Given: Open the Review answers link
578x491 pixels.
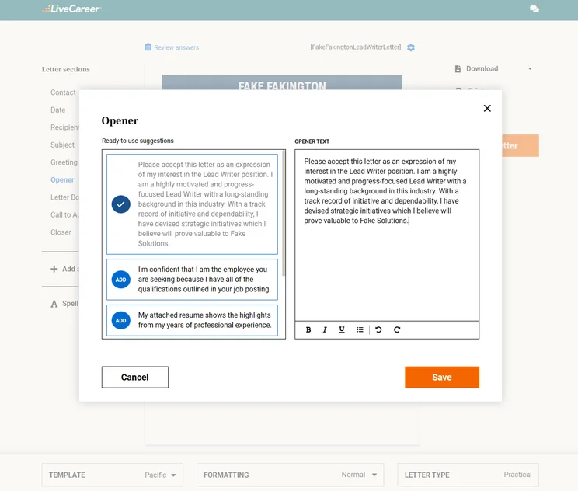Looking at the screenshot, I should tap(176, 47).
